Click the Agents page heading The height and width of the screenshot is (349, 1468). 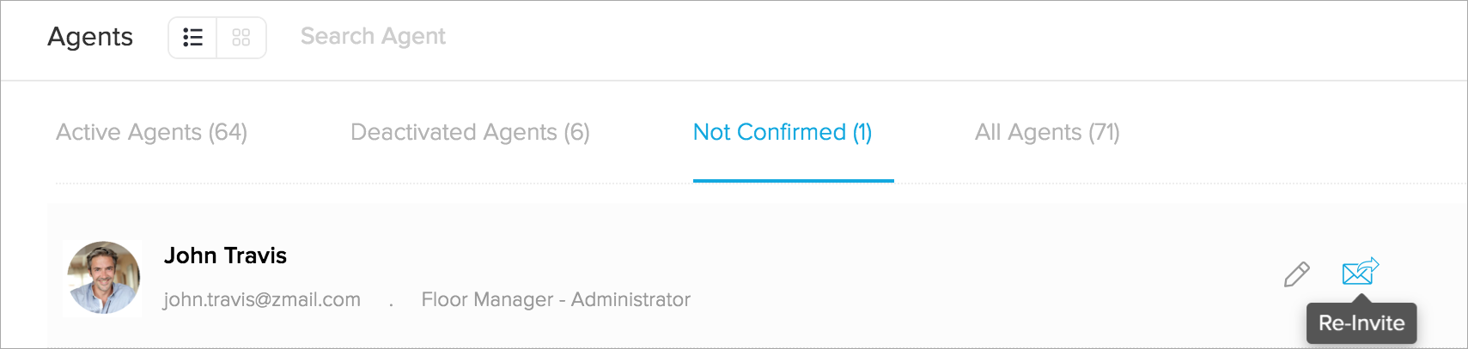(x=90, y=37)
